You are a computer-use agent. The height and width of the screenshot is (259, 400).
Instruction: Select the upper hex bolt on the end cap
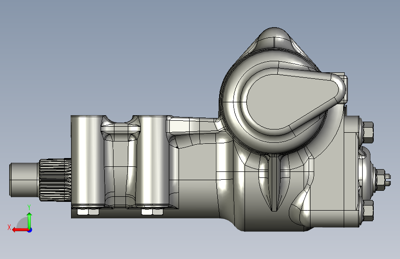coord(368,132)
